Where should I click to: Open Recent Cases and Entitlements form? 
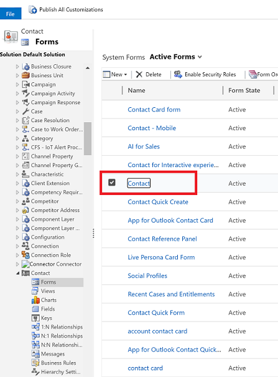[171, 295]
